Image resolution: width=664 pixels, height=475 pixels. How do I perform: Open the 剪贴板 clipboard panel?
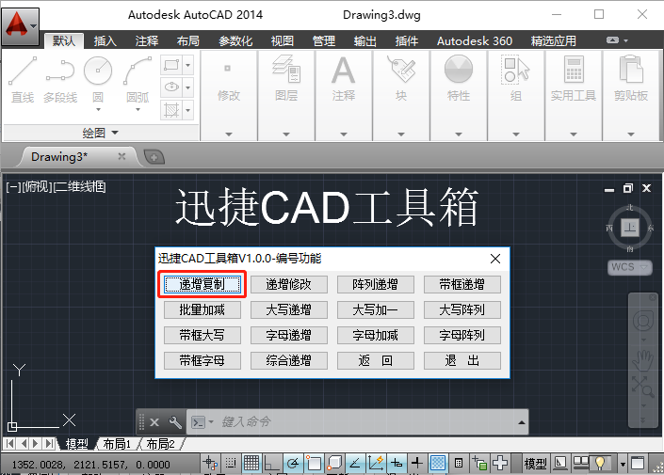(631, 78)
